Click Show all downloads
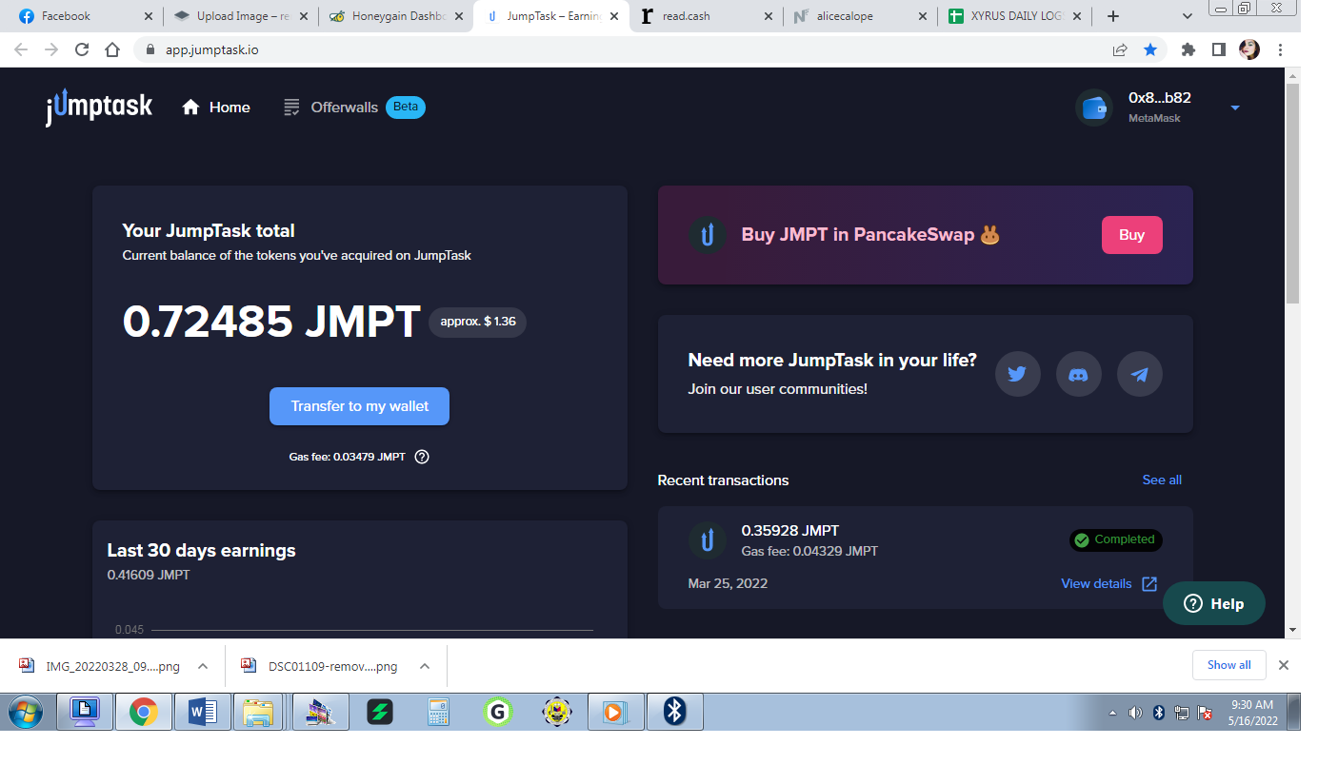This screenshot has height=784, width=1318. 1229,665
